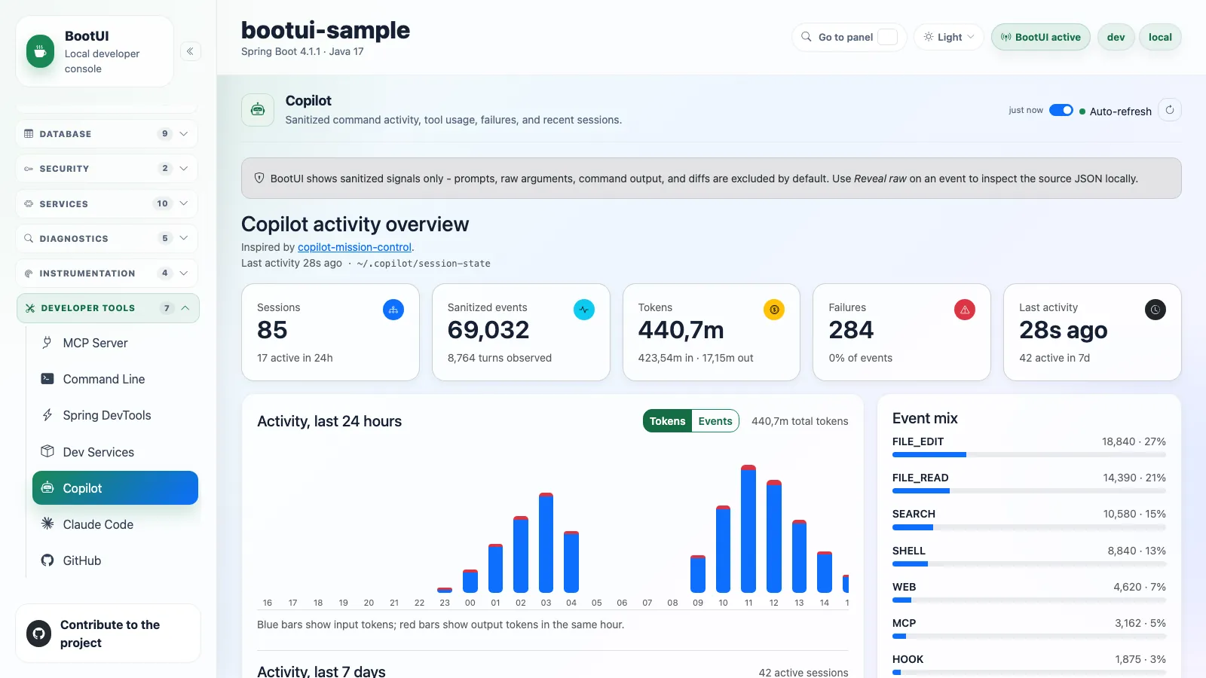Click the FILE_READ progress bar
1206x678 pixels.
(1029, 491)
